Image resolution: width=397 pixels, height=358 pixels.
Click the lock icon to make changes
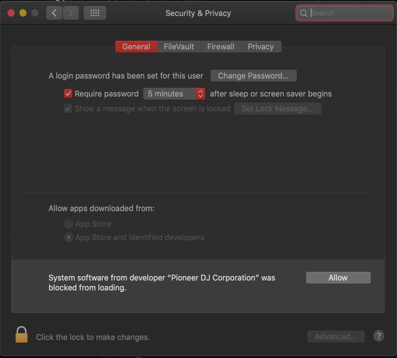(x=22, y=335)
